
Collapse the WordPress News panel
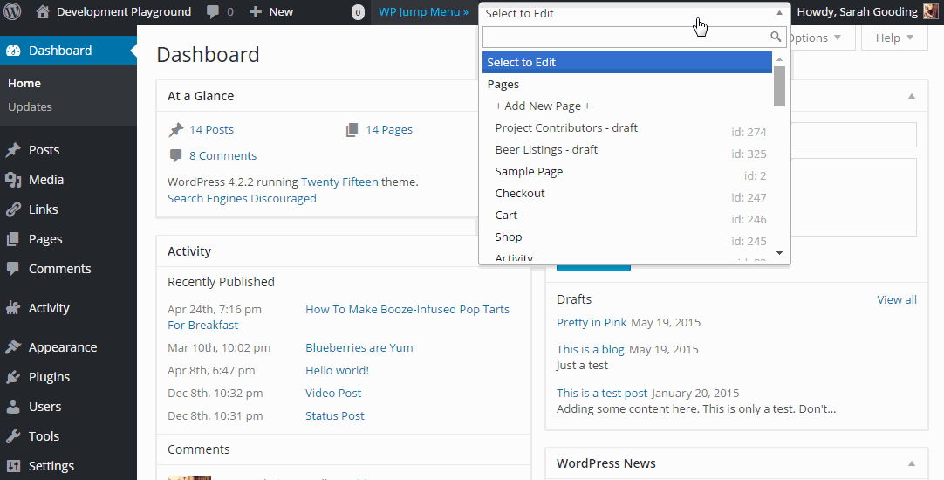pos(911,463)
